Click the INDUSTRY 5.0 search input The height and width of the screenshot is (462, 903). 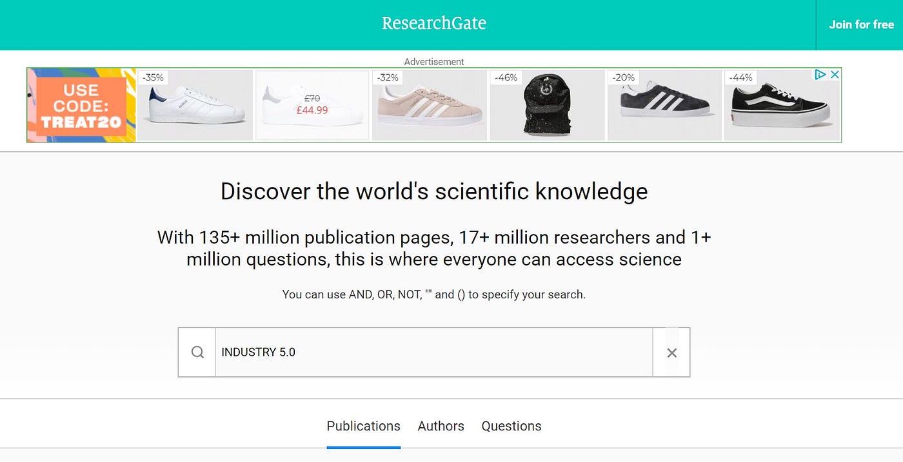tap(433, 352)
